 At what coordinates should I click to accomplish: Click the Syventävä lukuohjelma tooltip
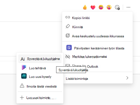pos(71,70)
